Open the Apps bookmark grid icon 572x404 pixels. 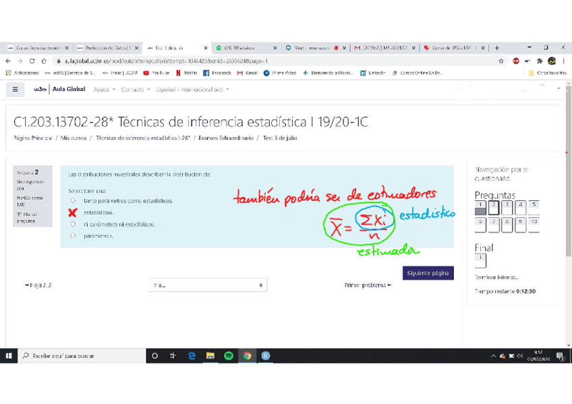8,73
